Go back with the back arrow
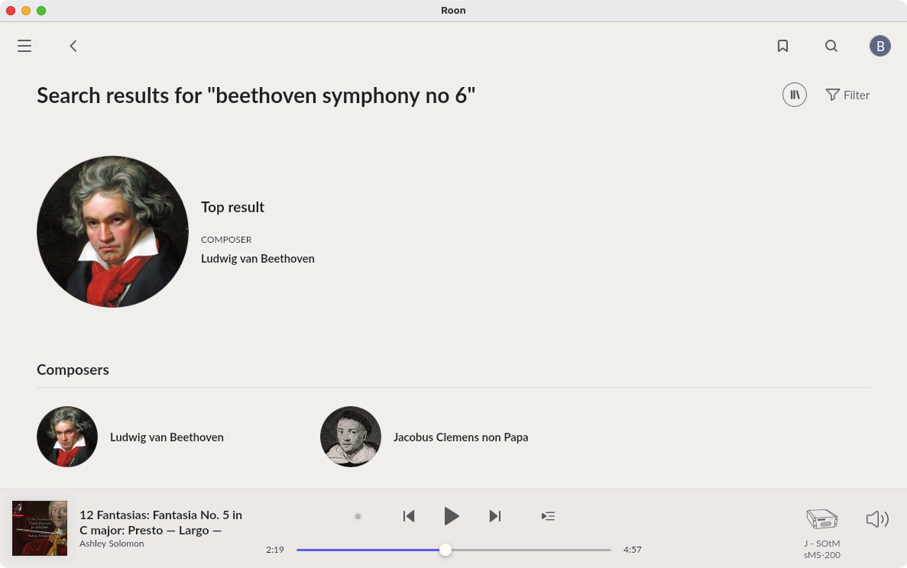 [x=73, y=46]
